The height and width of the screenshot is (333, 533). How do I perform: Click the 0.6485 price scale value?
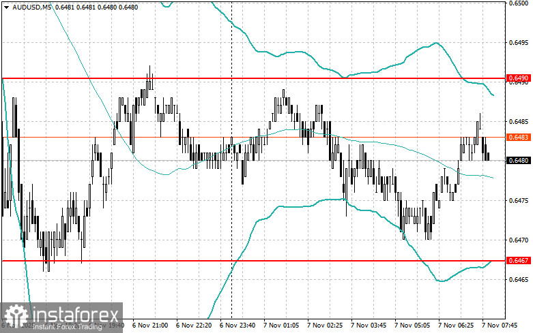click(x=519, y=122)
